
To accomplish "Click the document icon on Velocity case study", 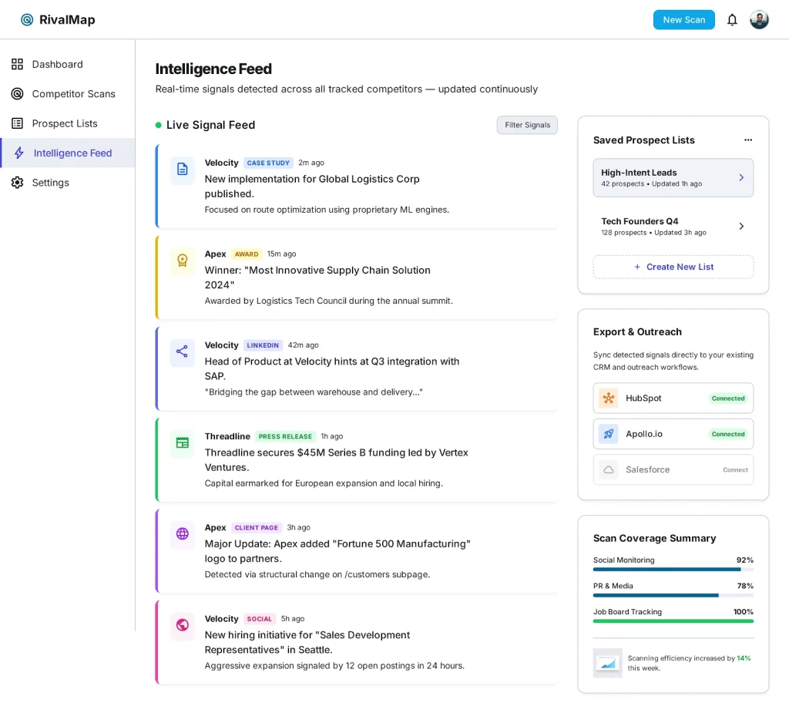I will (x=182, y=169).
